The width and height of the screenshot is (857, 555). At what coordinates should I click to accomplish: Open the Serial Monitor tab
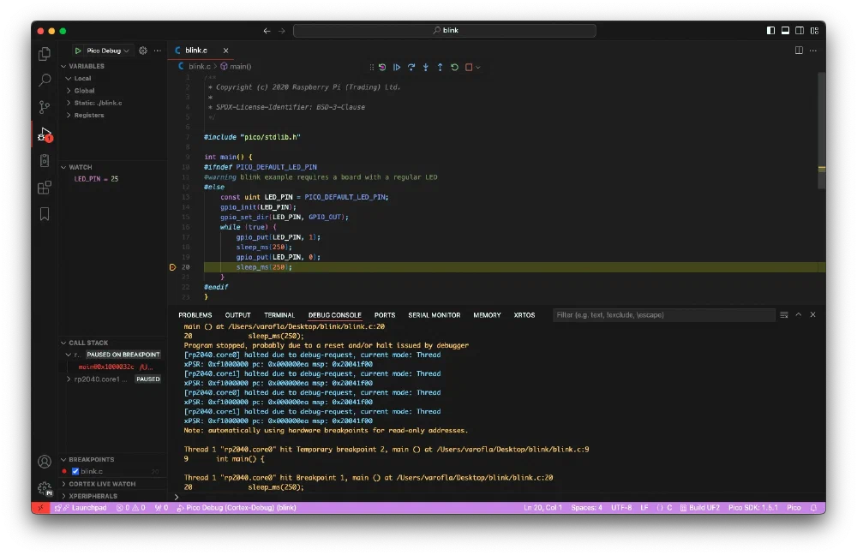(x=434, y=315)
